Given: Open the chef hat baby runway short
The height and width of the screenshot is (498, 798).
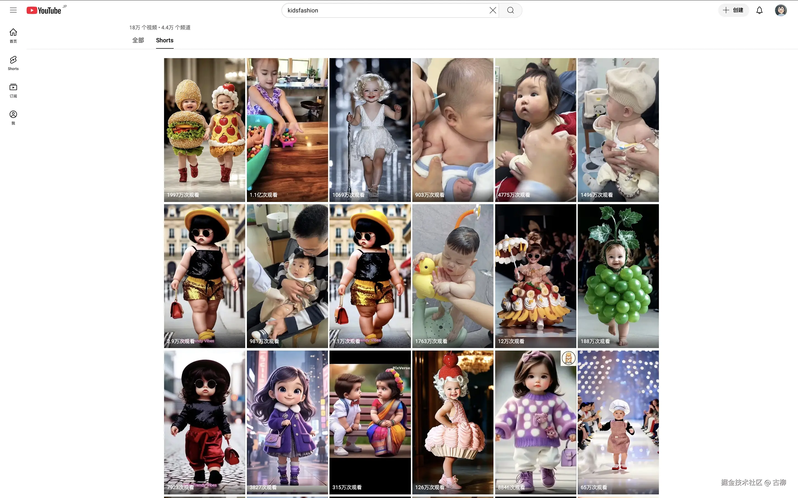Looking at the screenshot, I should (618, 422).
